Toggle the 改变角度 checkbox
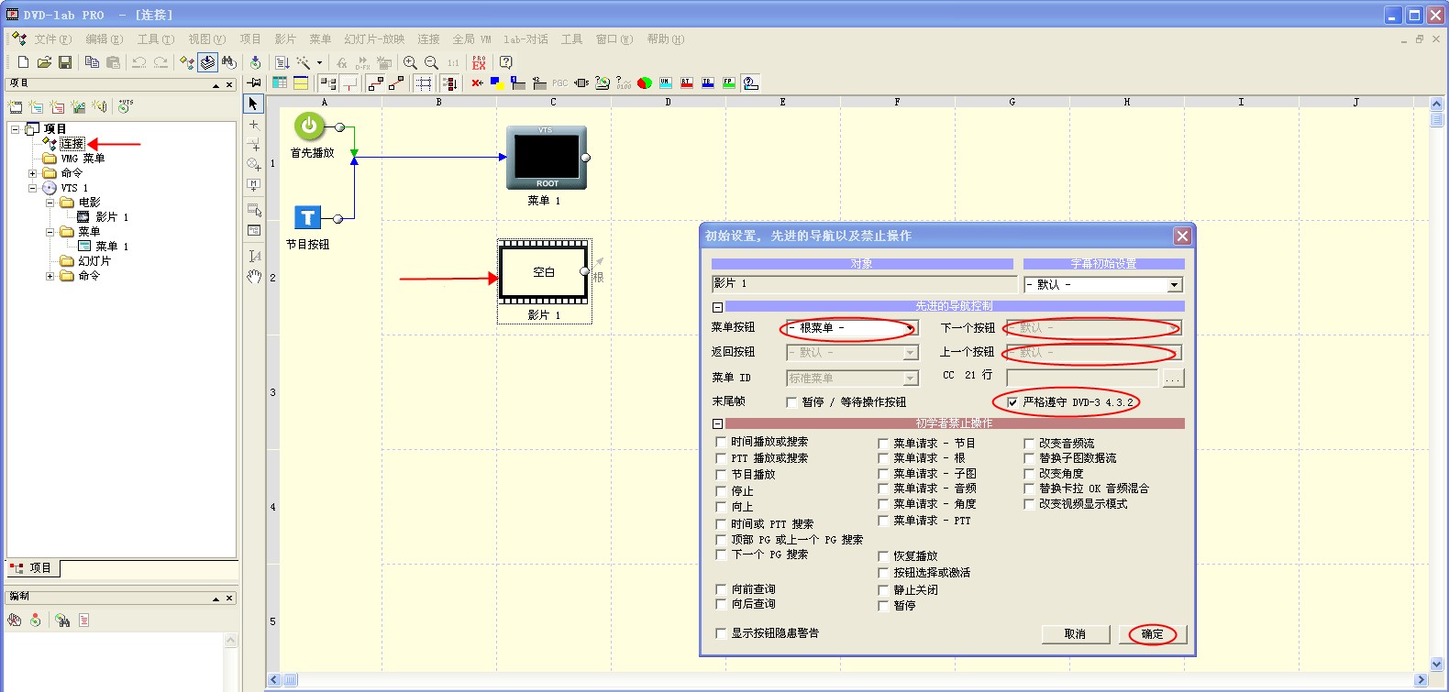Screen dimensions: 1449x692 [x=1029, y=474]
